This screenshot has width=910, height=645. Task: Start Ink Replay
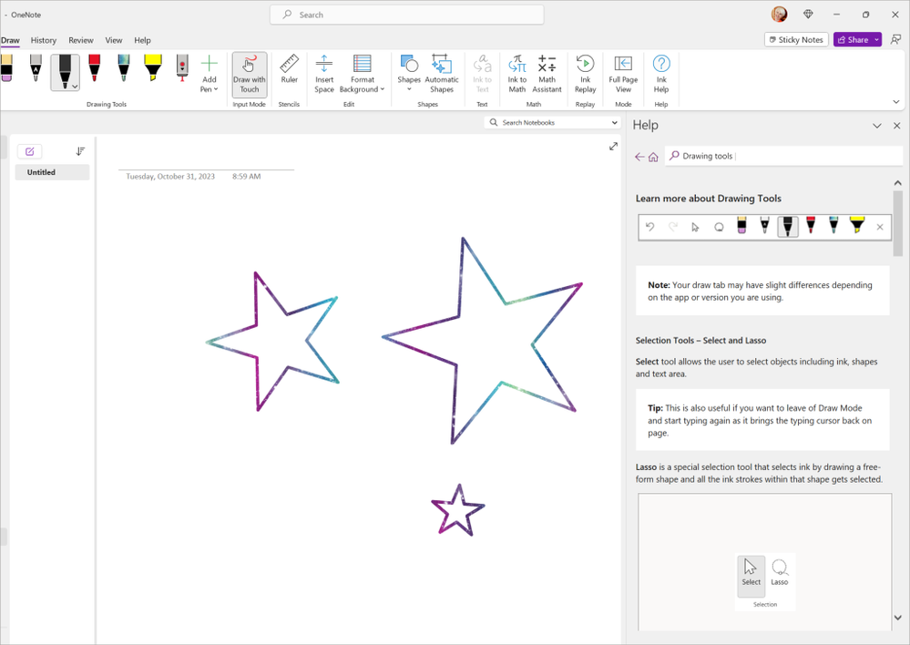point(585,75)
